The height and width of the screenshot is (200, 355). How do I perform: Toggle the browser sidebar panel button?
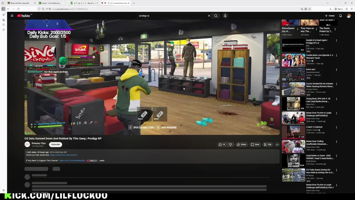click(3, 9)
